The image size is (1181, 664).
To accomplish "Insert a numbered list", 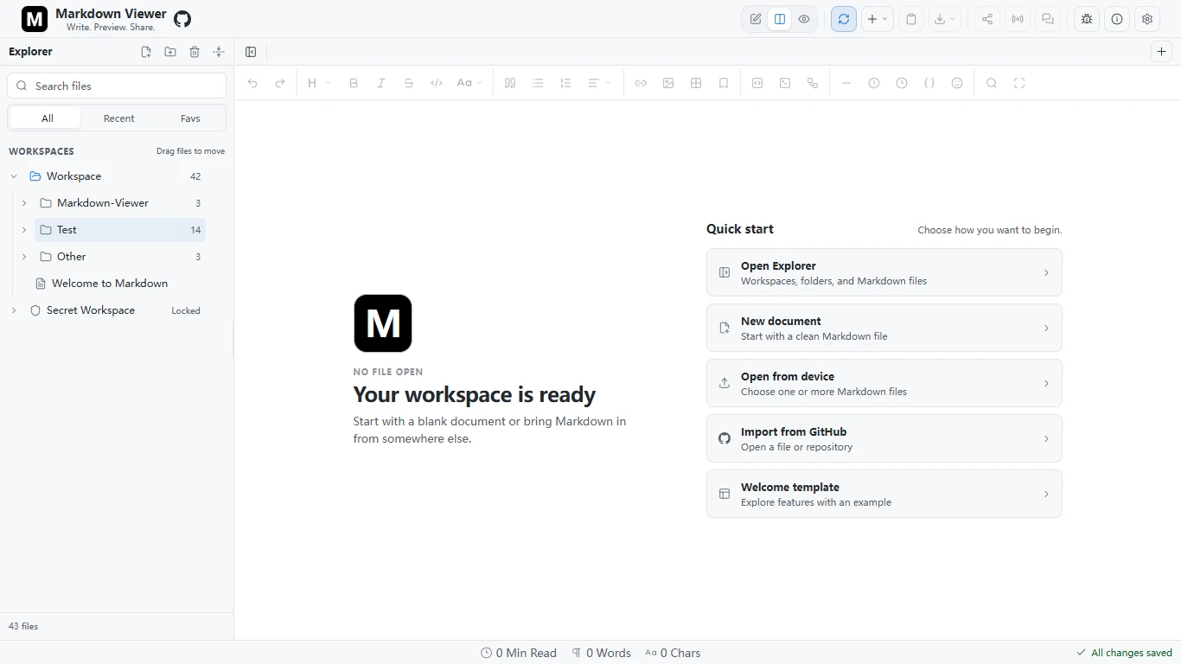I will pyautogui.click(x=565, y=83).
